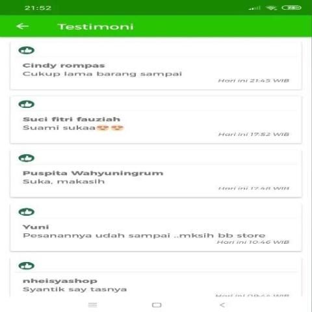312x312 pixels.
Task: Open Suci fitri fauziah reviewer name
Action: tap(71, 119)
